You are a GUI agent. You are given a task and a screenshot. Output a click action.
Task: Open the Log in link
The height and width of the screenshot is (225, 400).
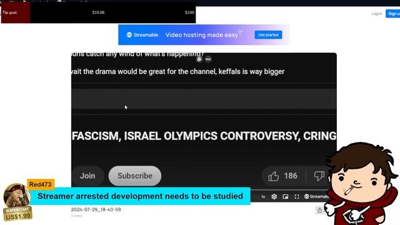point(376,14)
